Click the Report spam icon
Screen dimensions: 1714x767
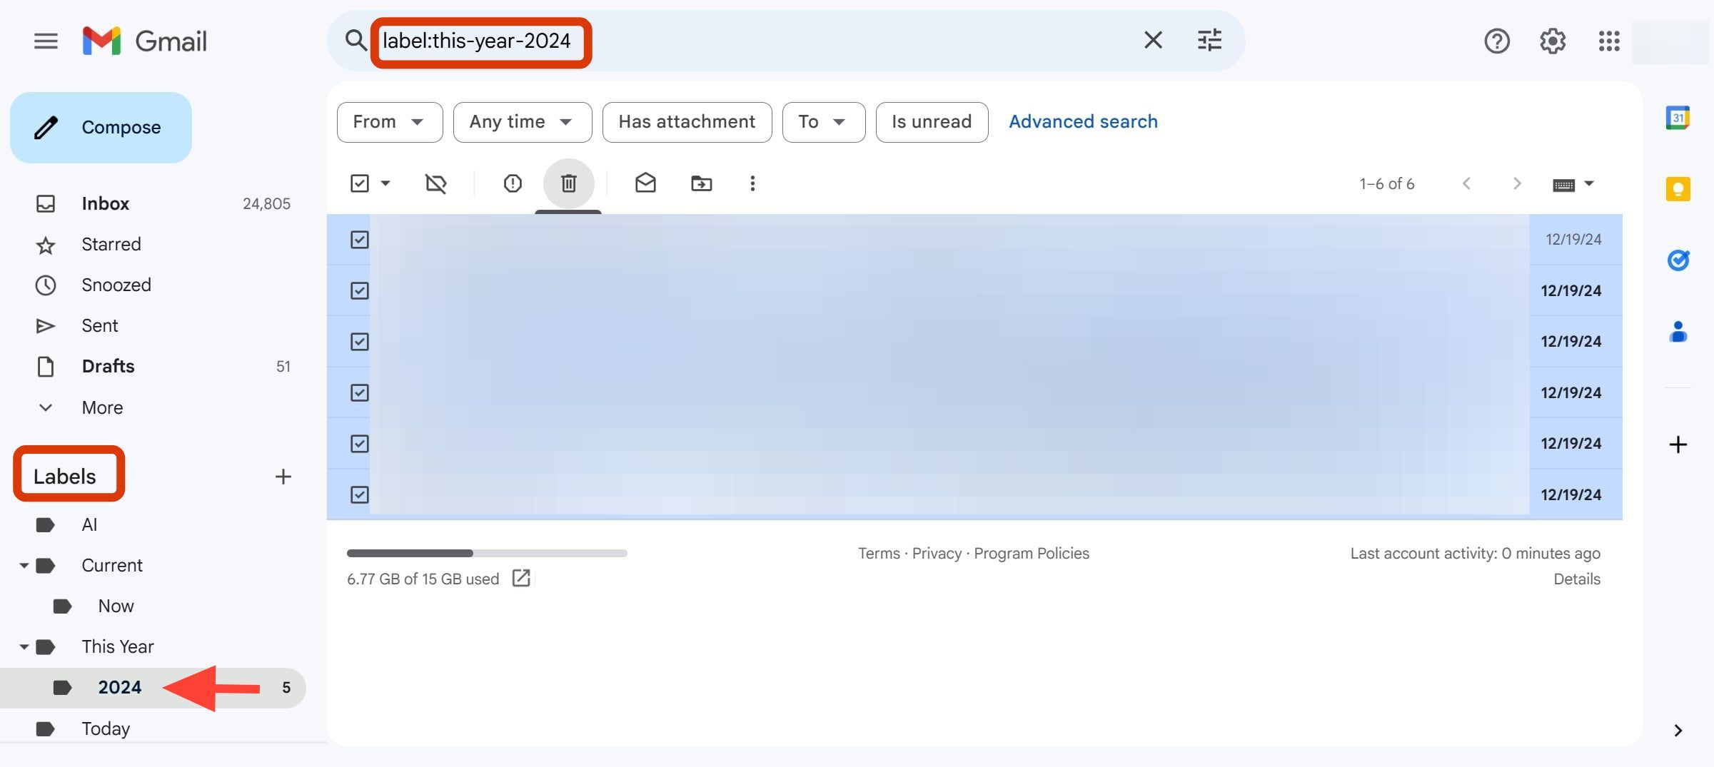(x=513, y=184)
